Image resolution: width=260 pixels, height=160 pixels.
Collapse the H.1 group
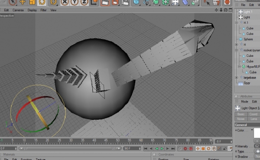click(237, 23)
